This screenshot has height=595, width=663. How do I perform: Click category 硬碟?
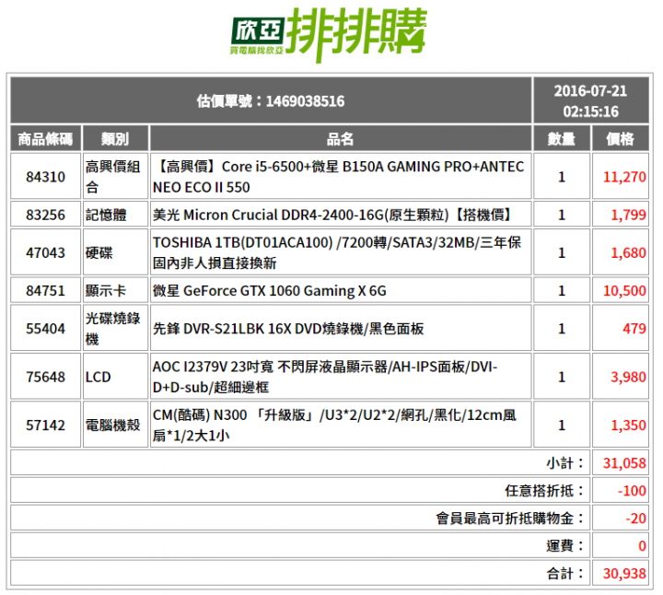[99, 252]
